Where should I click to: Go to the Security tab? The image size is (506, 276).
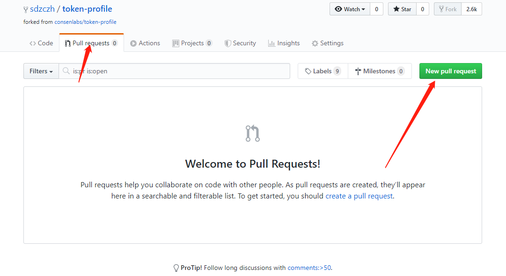pos(241,43)
